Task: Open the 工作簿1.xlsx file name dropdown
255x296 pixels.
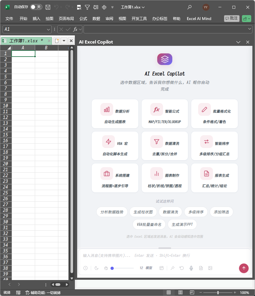Action: (133, 7)
